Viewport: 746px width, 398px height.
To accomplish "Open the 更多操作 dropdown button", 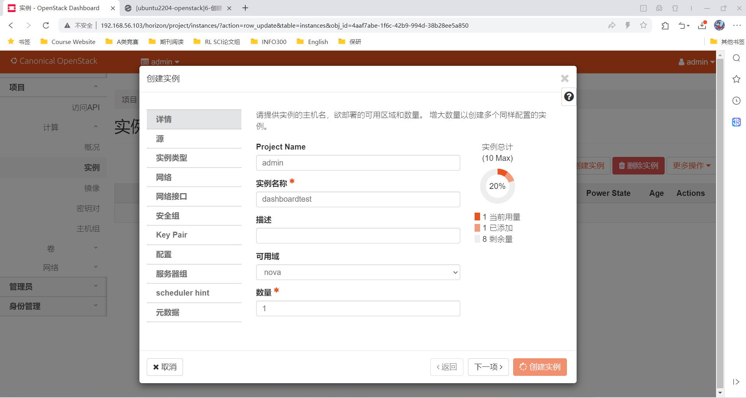I will point(691,166).
